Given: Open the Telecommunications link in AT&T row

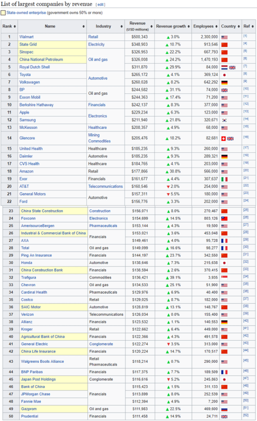Looking at the screenshot, I should [106, 186].
